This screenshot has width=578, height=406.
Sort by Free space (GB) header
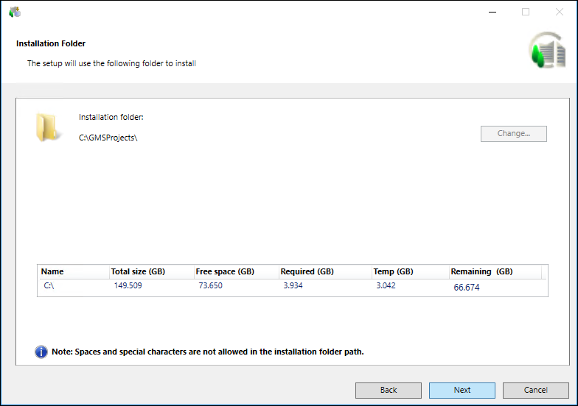225,271
